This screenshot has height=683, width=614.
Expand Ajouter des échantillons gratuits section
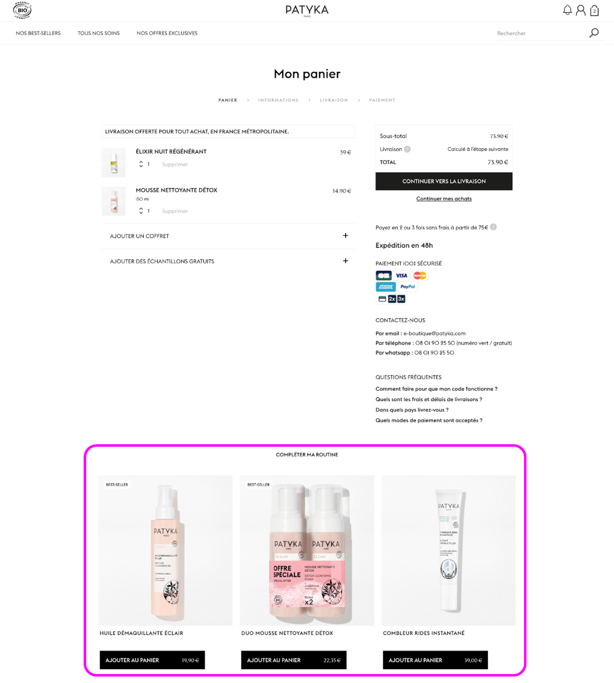228,261
